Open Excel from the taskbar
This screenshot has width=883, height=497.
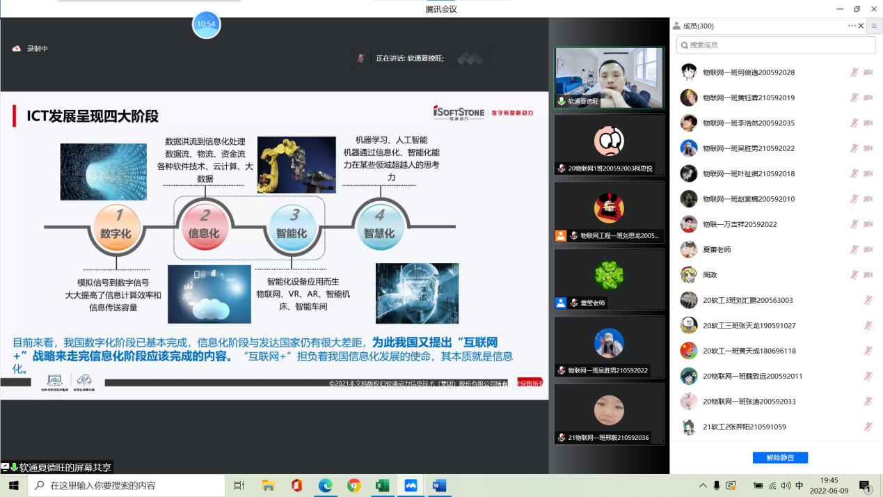pyautogui.click(x=382, y=485)
